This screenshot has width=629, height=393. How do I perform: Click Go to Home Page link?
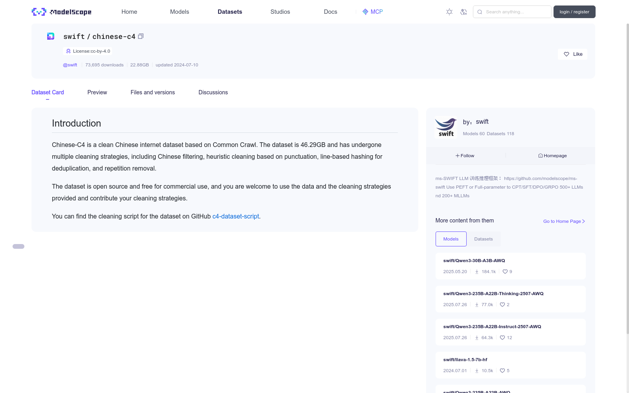click(564, 221)
